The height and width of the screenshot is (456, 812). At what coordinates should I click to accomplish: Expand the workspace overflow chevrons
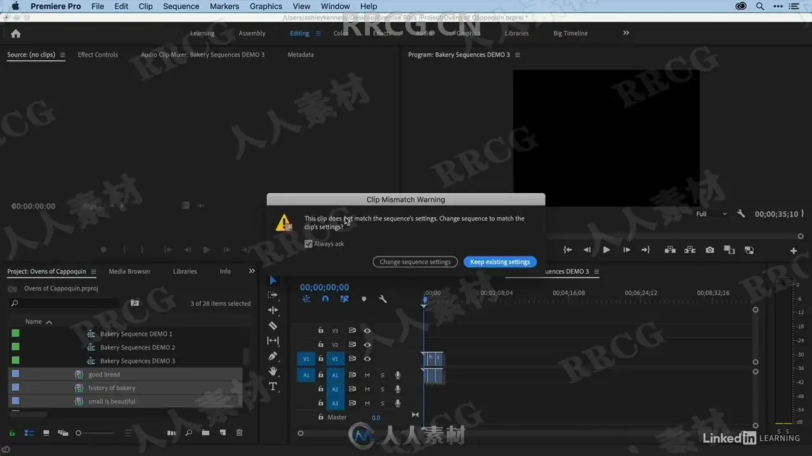626,33
